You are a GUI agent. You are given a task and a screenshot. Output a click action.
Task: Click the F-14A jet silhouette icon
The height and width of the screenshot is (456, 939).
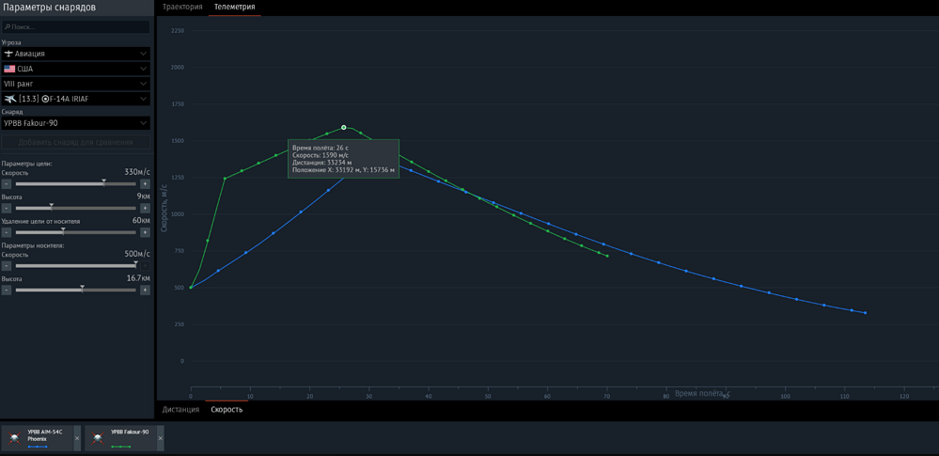tap(9, 99)
